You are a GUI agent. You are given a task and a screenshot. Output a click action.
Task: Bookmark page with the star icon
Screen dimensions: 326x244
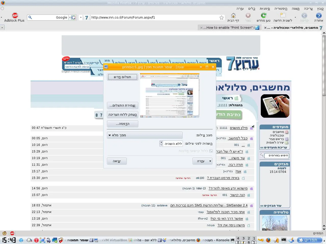222,18
